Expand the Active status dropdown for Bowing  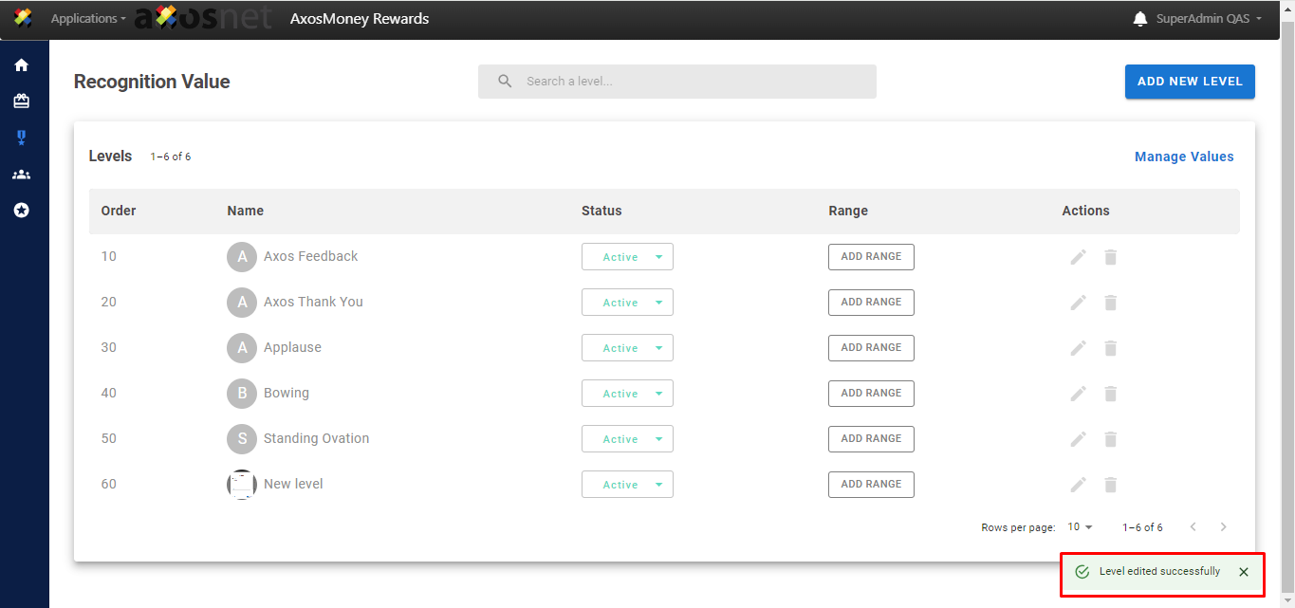pos(627,394)
